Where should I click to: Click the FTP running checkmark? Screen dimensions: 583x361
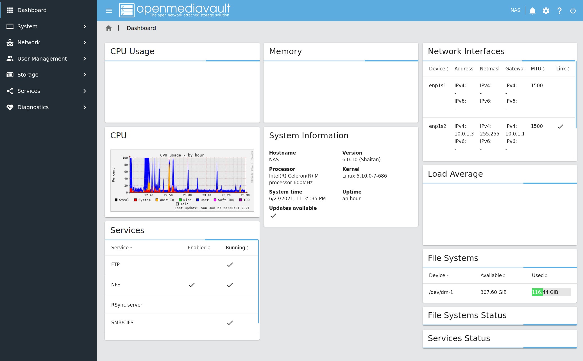pyautogui.click(x=230, y=265)
